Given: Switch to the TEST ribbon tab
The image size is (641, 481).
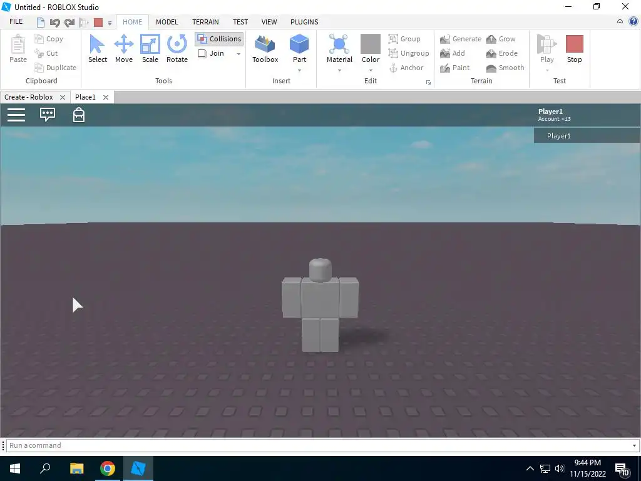Looking at the screenshot, I should pyautogui.click(x=240, y=22).
